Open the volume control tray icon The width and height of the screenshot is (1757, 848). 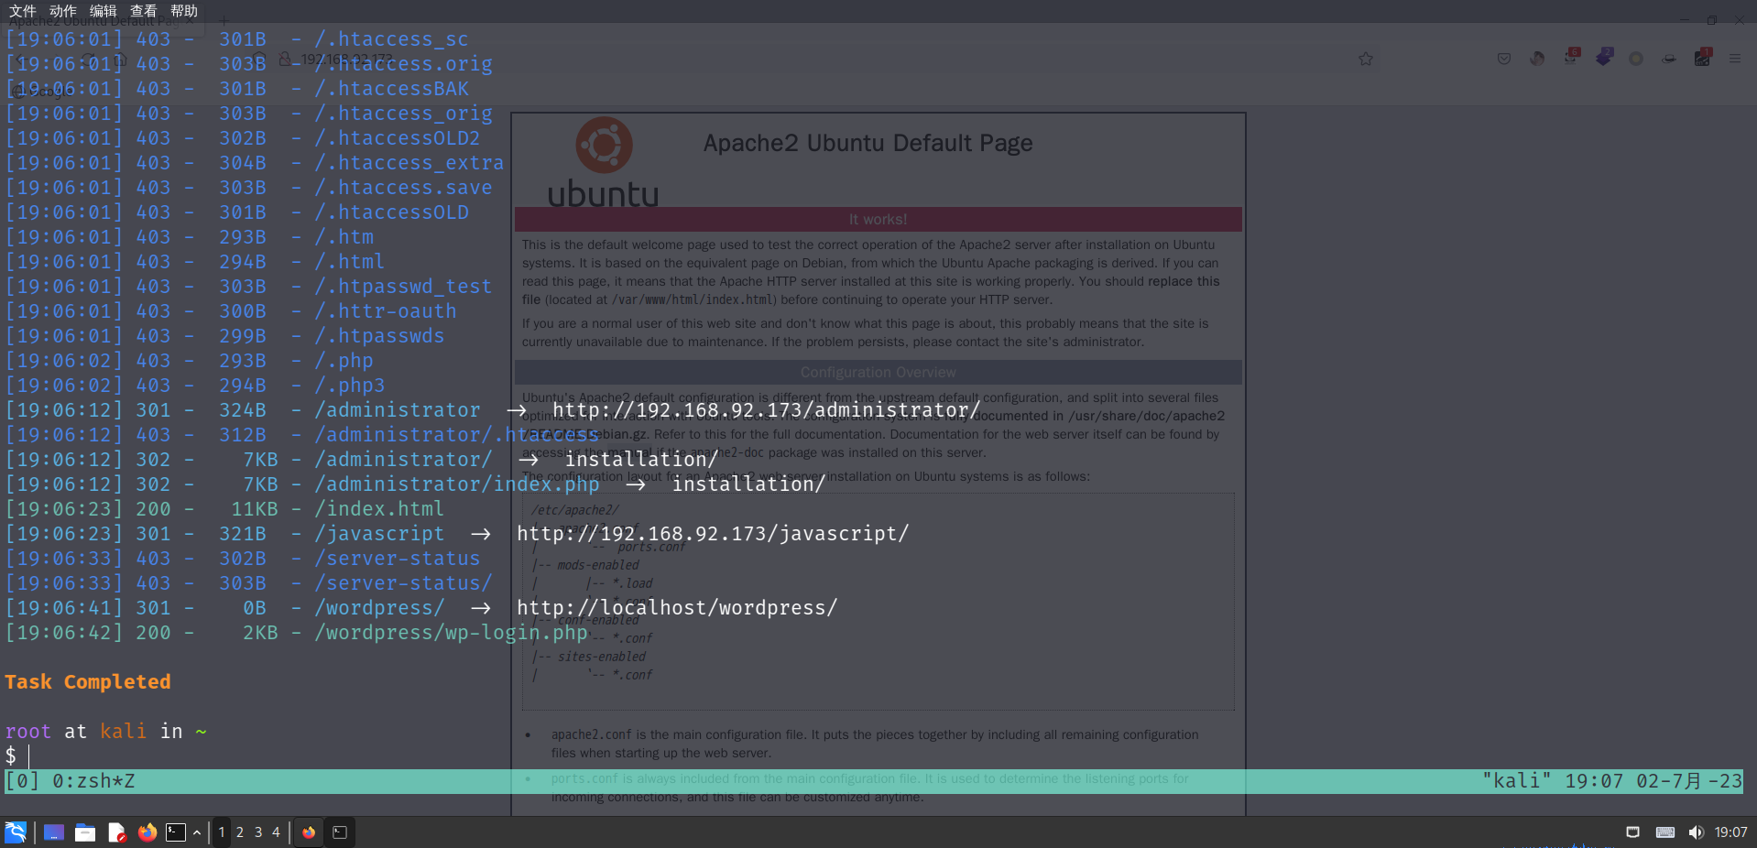coord(1697,832)
